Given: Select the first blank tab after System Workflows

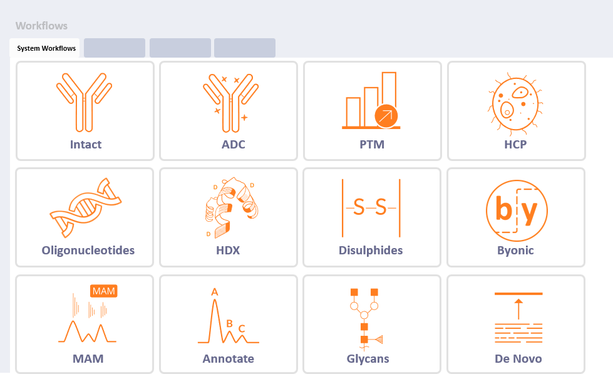Looking at the screenshot, I should click(115, 48).
